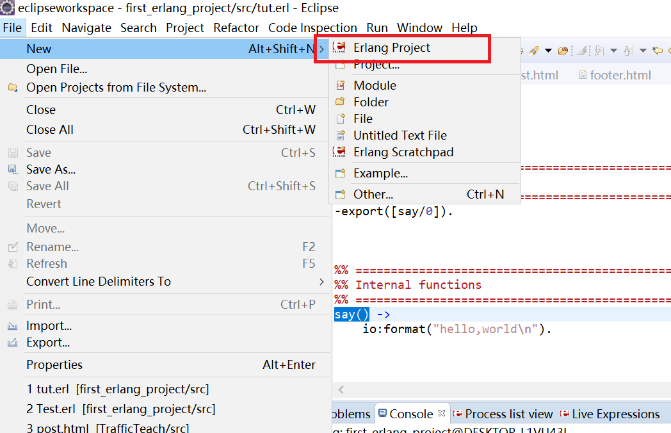Image resolution: width=671 pixels, height=433 pixels.
Task: Choose Save As... from File menu
Action: (165, 169)
